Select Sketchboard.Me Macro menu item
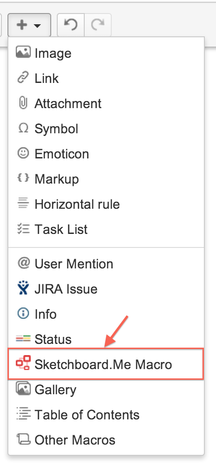The width and height of the screenshot is (216, 466). (106, 364)
